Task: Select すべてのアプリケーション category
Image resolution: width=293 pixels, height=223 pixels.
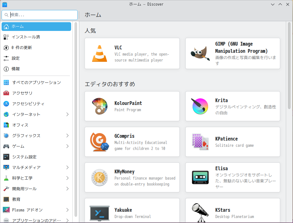Action: click(37, 82)
